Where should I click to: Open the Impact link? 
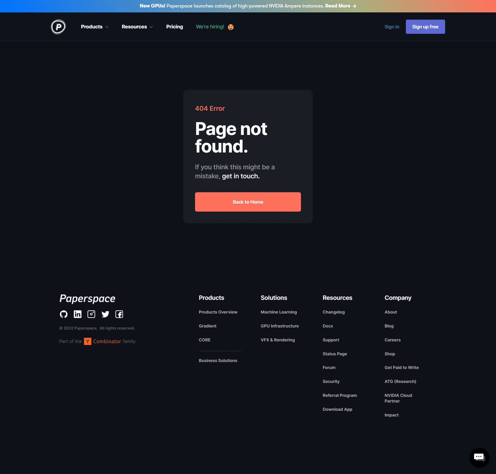(391, 415)
